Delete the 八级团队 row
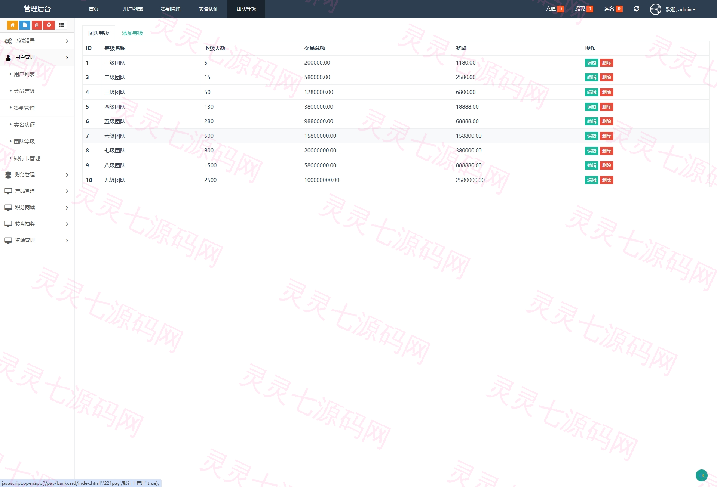Screen dimensions: 717x487 click(607, 165)
